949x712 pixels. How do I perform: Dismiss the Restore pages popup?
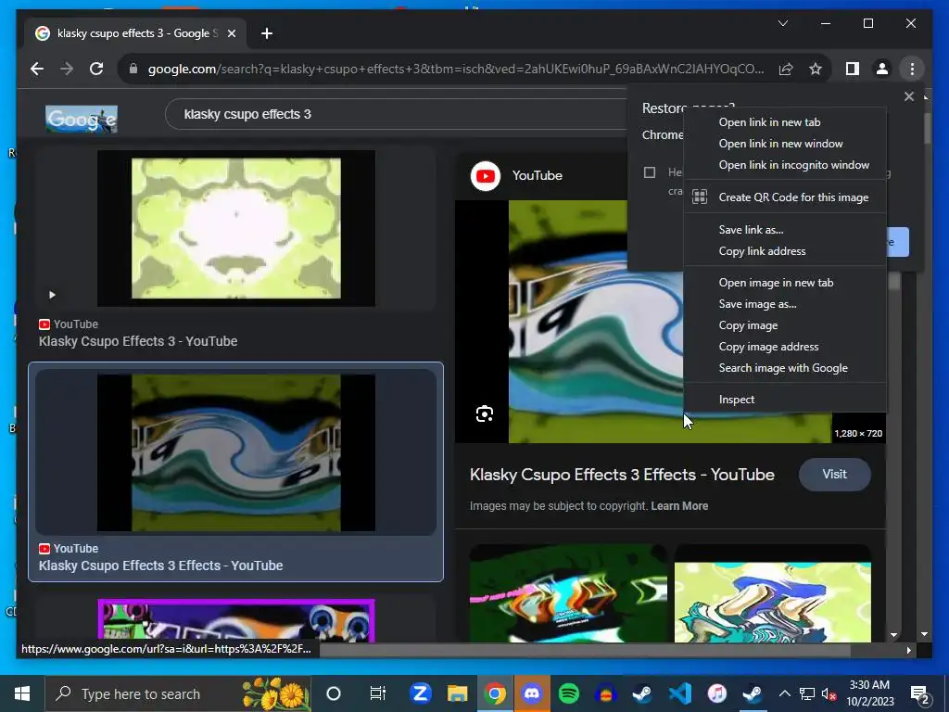(908, 96)
